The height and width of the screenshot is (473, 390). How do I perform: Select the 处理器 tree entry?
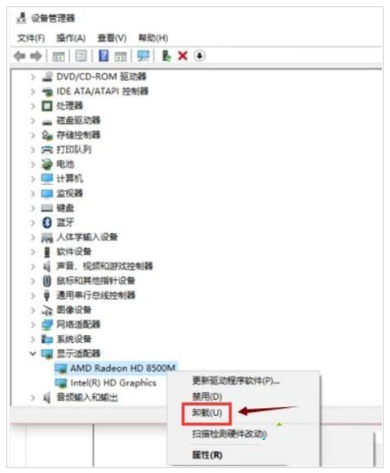(x=70, y=106)
